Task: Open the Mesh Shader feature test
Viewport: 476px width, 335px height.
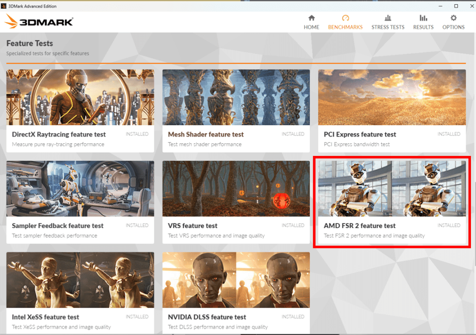Action: [236, 112]
